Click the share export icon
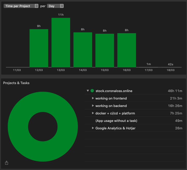The height and width of the screenshot is (170, 187). (6, 163)
